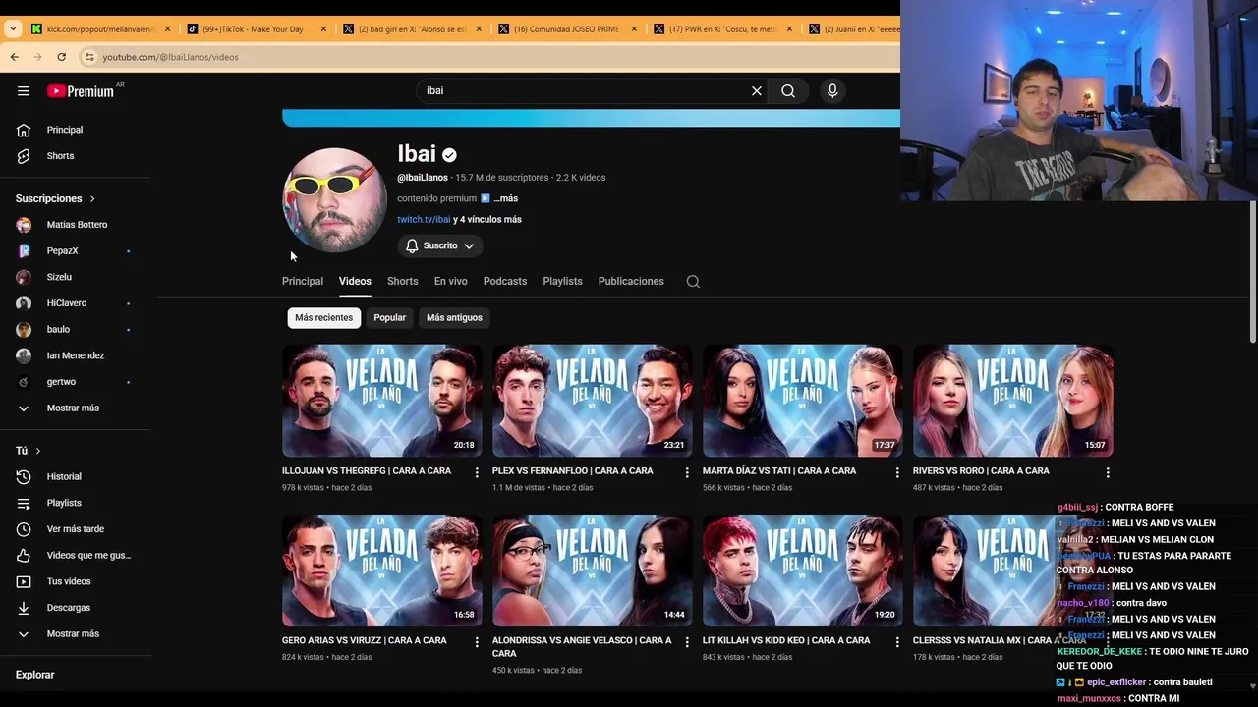This screenshot has height=707, width=1258.
Task: Switch to channel Principal tab
Action: (303, 282)
